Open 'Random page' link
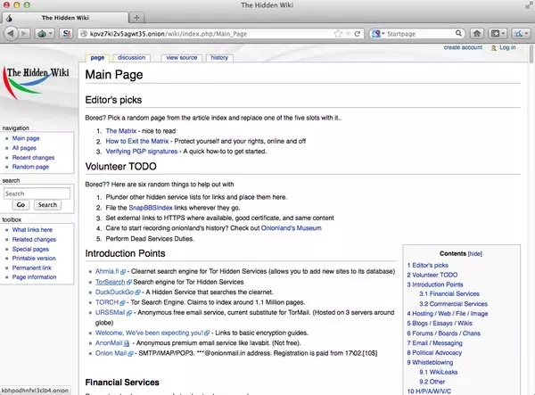 (30, 167)
